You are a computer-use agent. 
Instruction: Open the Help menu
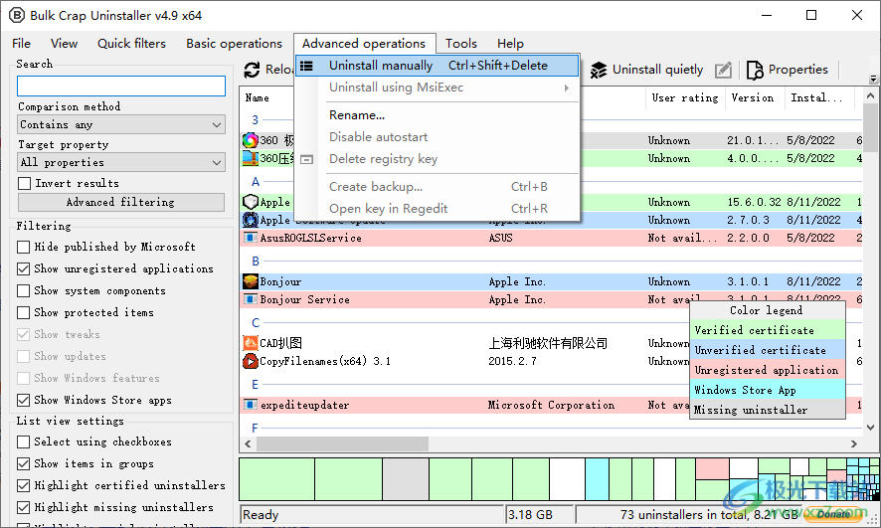point(510,43)
